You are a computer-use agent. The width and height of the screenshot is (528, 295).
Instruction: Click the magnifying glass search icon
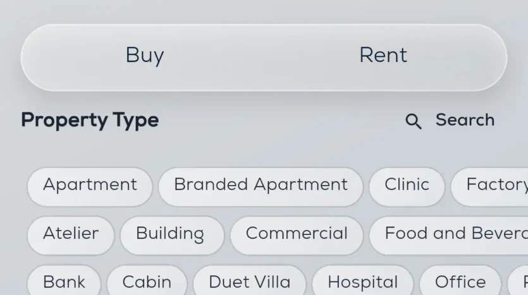[413, 121]
